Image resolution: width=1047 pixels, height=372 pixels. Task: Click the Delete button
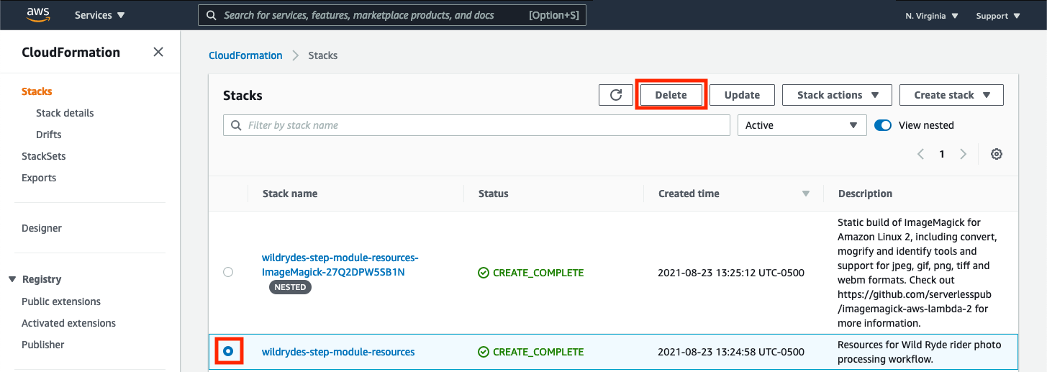pyautogui.click(x=671, y=95)
